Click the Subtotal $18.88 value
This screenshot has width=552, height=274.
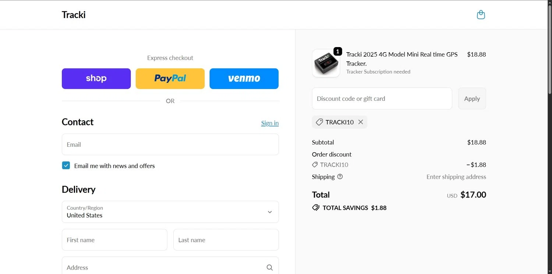coord(477,142)
